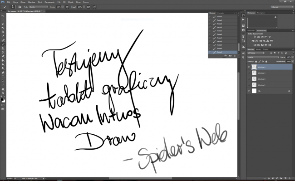Open the workspace switcher dropdown

click(282, 7)
